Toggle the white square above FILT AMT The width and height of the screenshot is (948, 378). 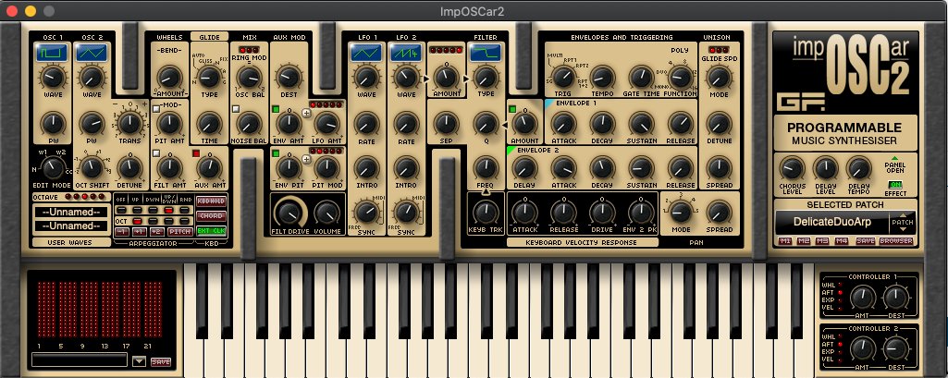[x=156, y=154]
